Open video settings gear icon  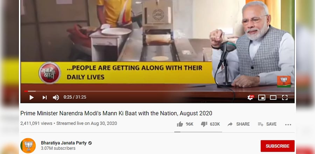pos(251,97)
